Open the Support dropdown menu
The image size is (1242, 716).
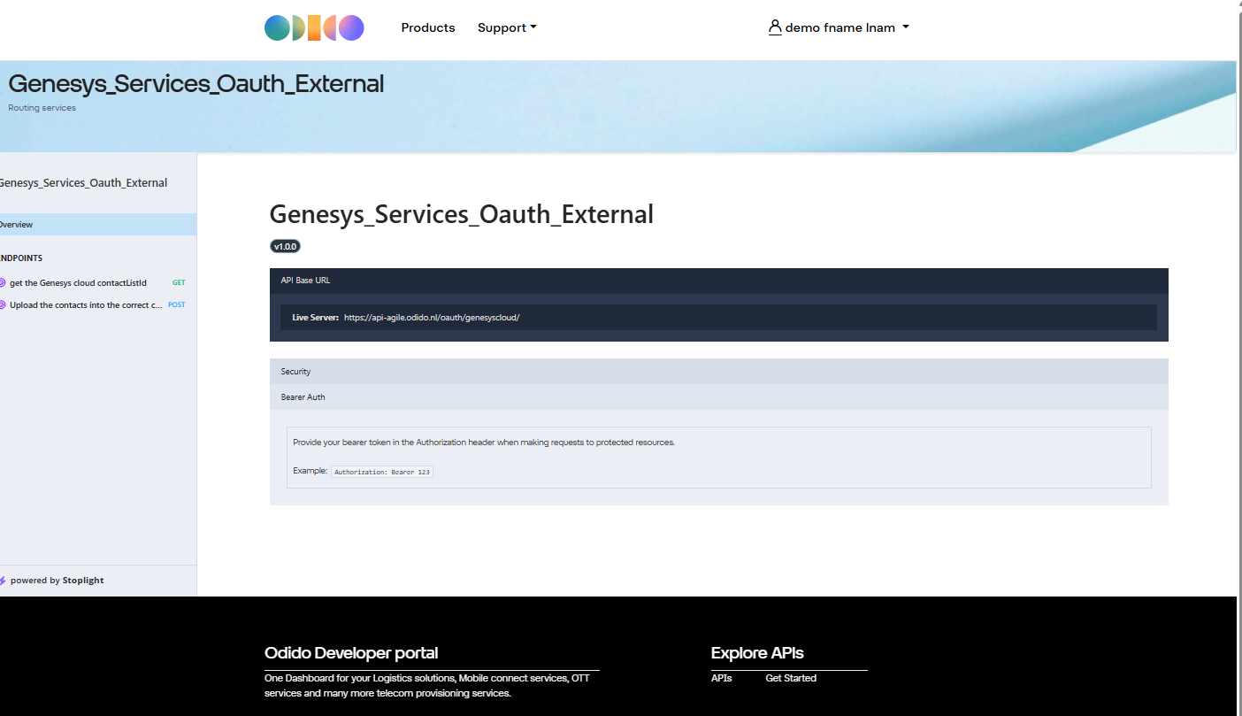pyautogui.click(x=507, y=28)
